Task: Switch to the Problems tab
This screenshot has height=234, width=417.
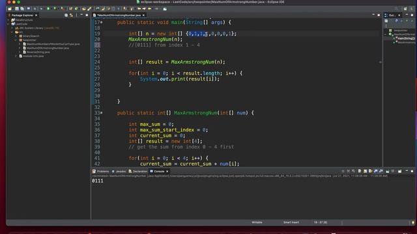Action: (100, 172)
